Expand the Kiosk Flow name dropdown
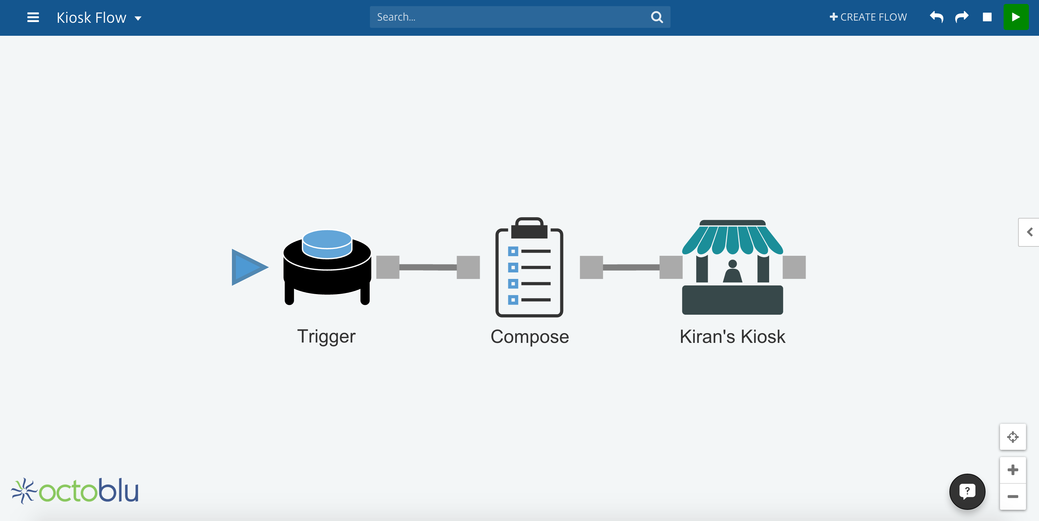 point(138,18)
